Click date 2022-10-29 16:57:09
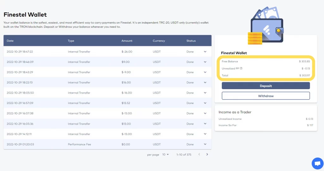This screenshot has width=324, height=171. pos(20,103)
